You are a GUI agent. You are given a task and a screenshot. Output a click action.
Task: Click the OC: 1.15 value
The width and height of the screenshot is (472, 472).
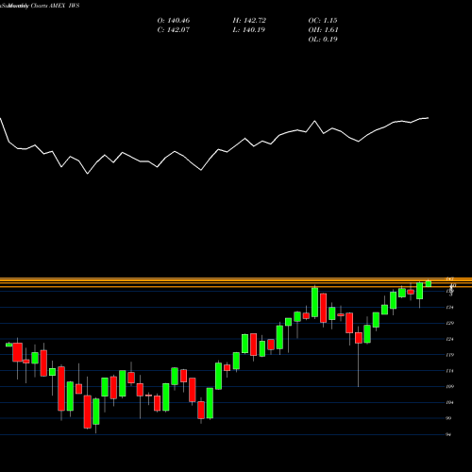tap(323, 21)
